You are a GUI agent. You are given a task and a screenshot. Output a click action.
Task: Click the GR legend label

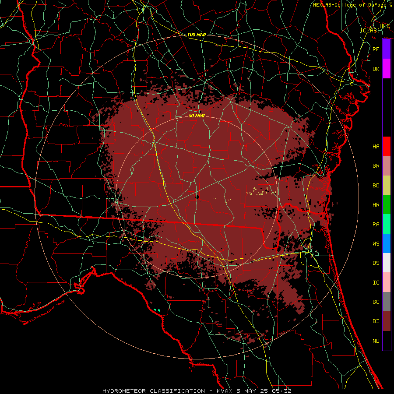coord(376,166)
